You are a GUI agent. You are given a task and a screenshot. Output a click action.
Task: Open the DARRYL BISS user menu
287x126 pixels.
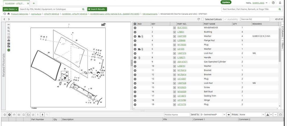click(x=260, y=3)
